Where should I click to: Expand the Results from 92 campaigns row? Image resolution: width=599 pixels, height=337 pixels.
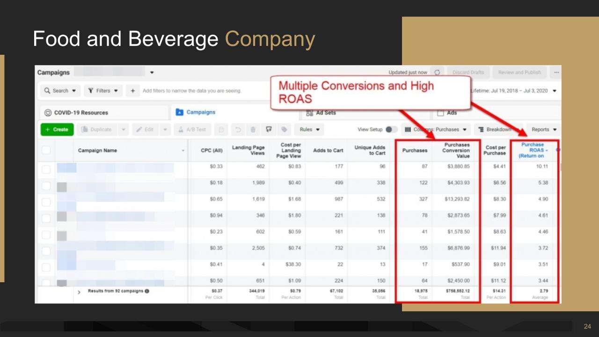(79, 293)
